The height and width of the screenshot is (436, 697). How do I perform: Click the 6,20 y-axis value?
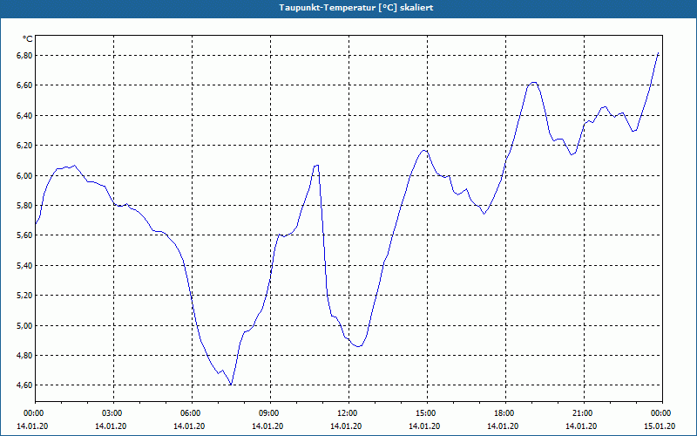24,146
